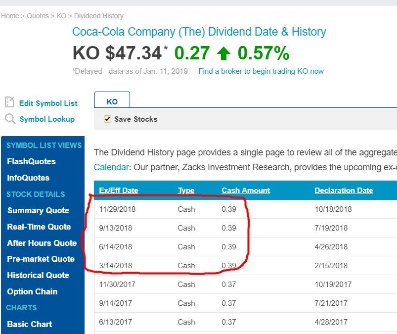Click the Symbol Lookup magnifier icon
This screenshot has height=334, width=397.
(10, 119)
